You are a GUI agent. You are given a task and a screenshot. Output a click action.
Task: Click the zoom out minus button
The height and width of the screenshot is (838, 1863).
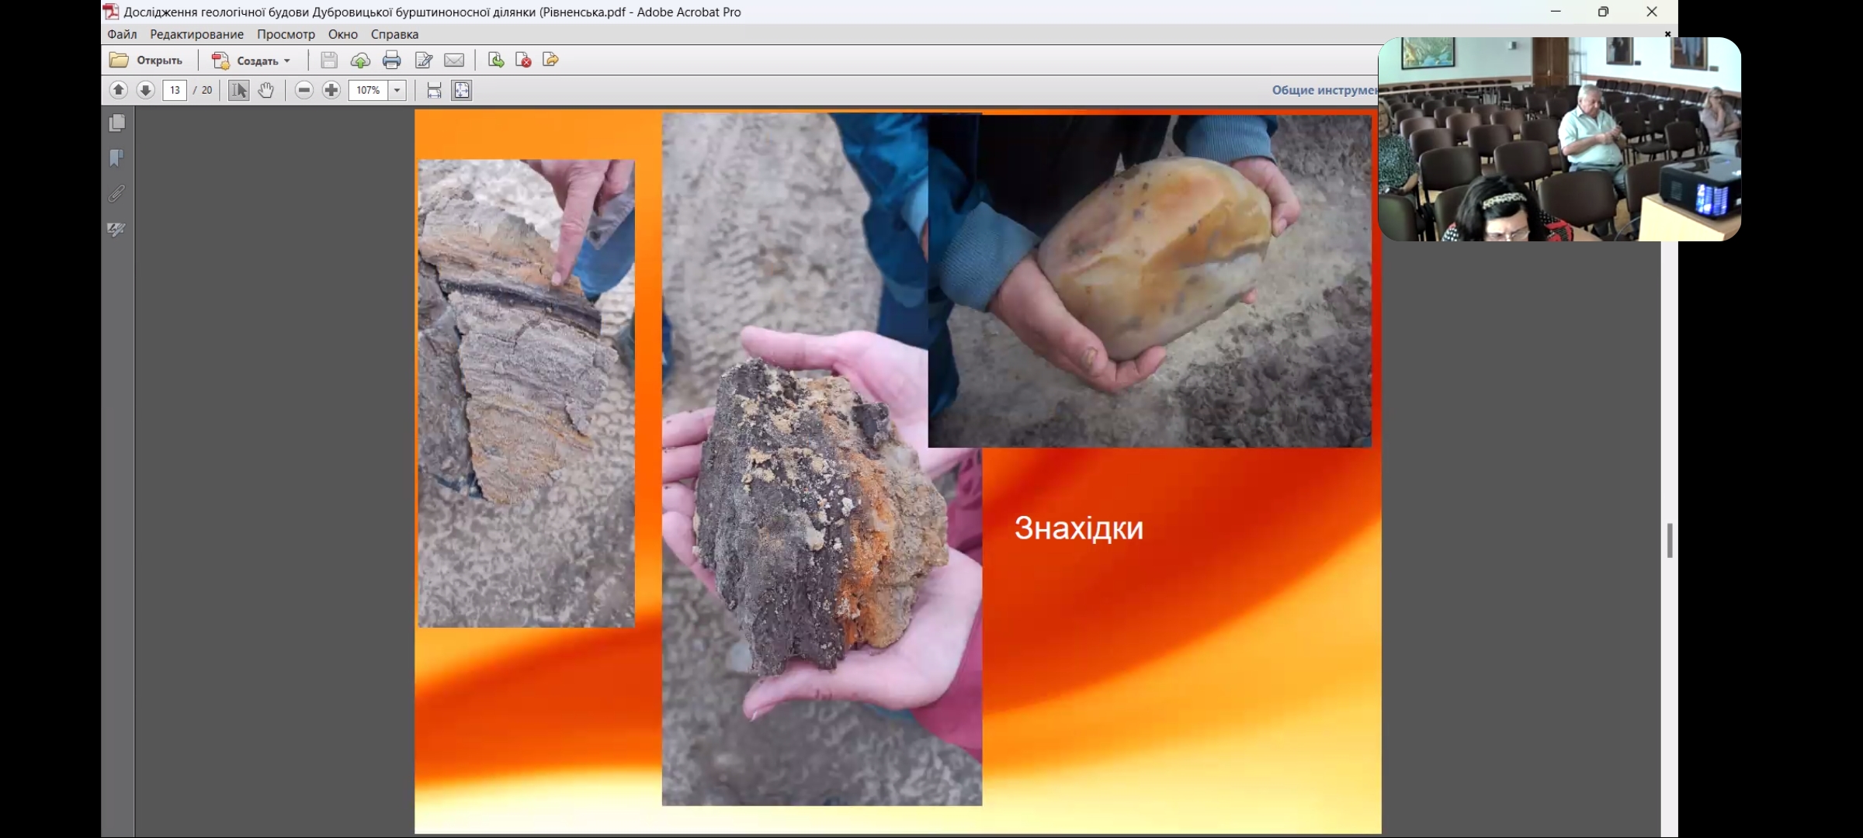[304, 90]
